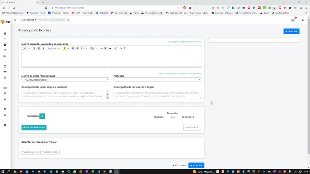This screenshot has height=174, width=310.
Task: Open WhatsApp from the taskbar
Action: point(75,172)
